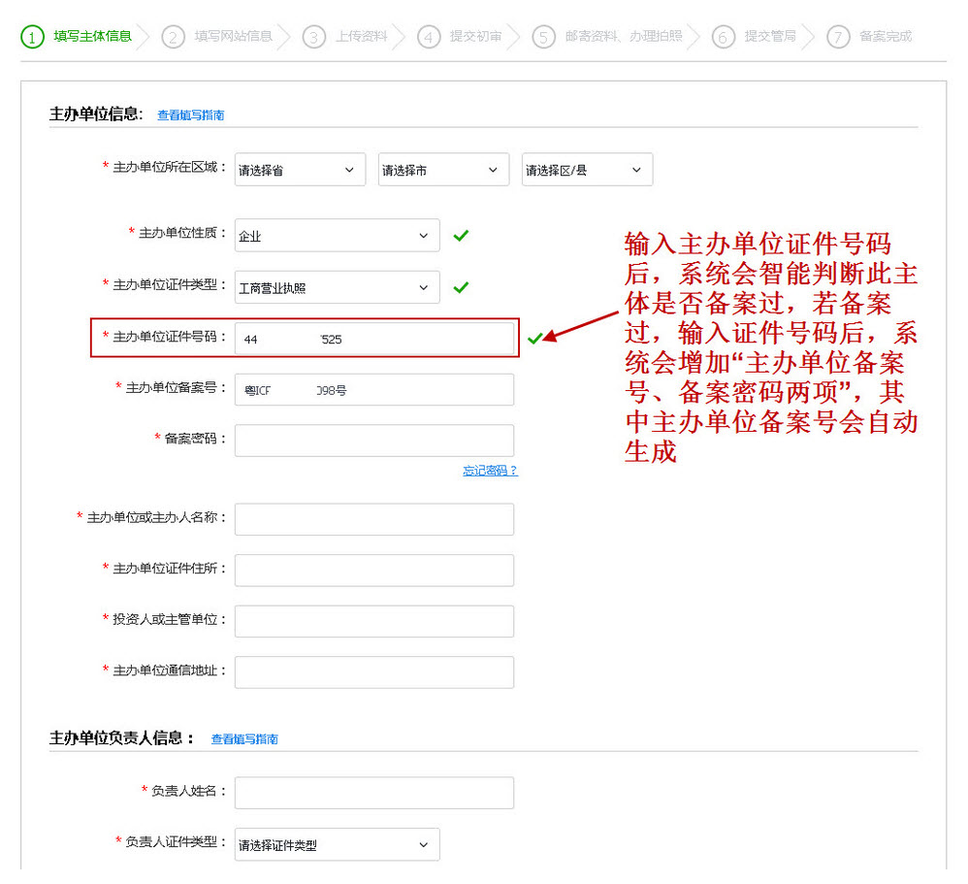Click the step 4 numbered circle icon
Screen dimensions: 968x884
pyautogui.click(x=429, y=37)
